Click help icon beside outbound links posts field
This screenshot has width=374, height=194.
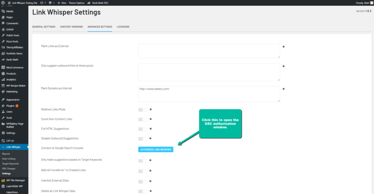click(x=283, y=66)
